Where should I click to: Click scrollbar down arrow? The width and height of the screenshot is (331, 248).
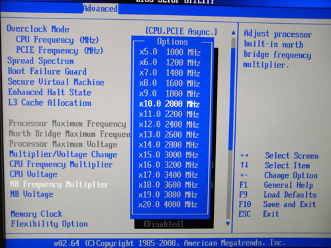(x=228, y=224)
